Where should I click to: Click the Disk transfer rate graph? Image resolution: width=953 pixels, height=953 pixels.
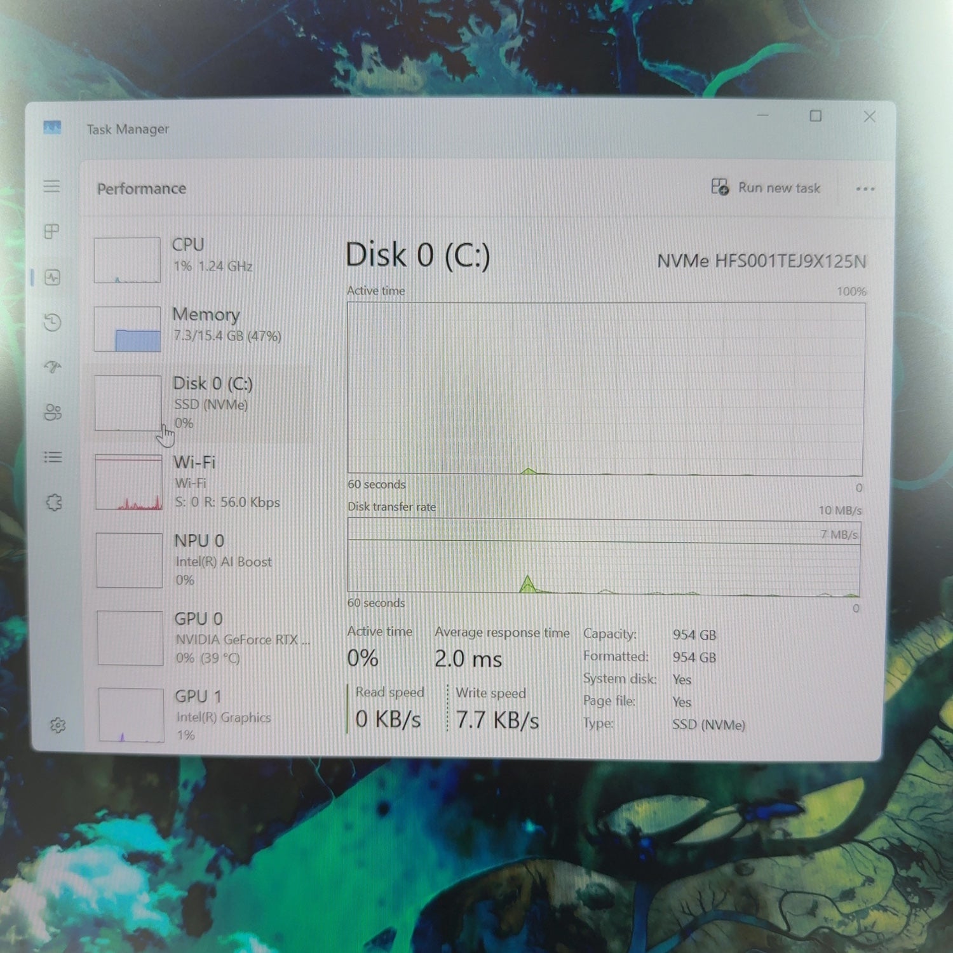click(x=604, y=557)
